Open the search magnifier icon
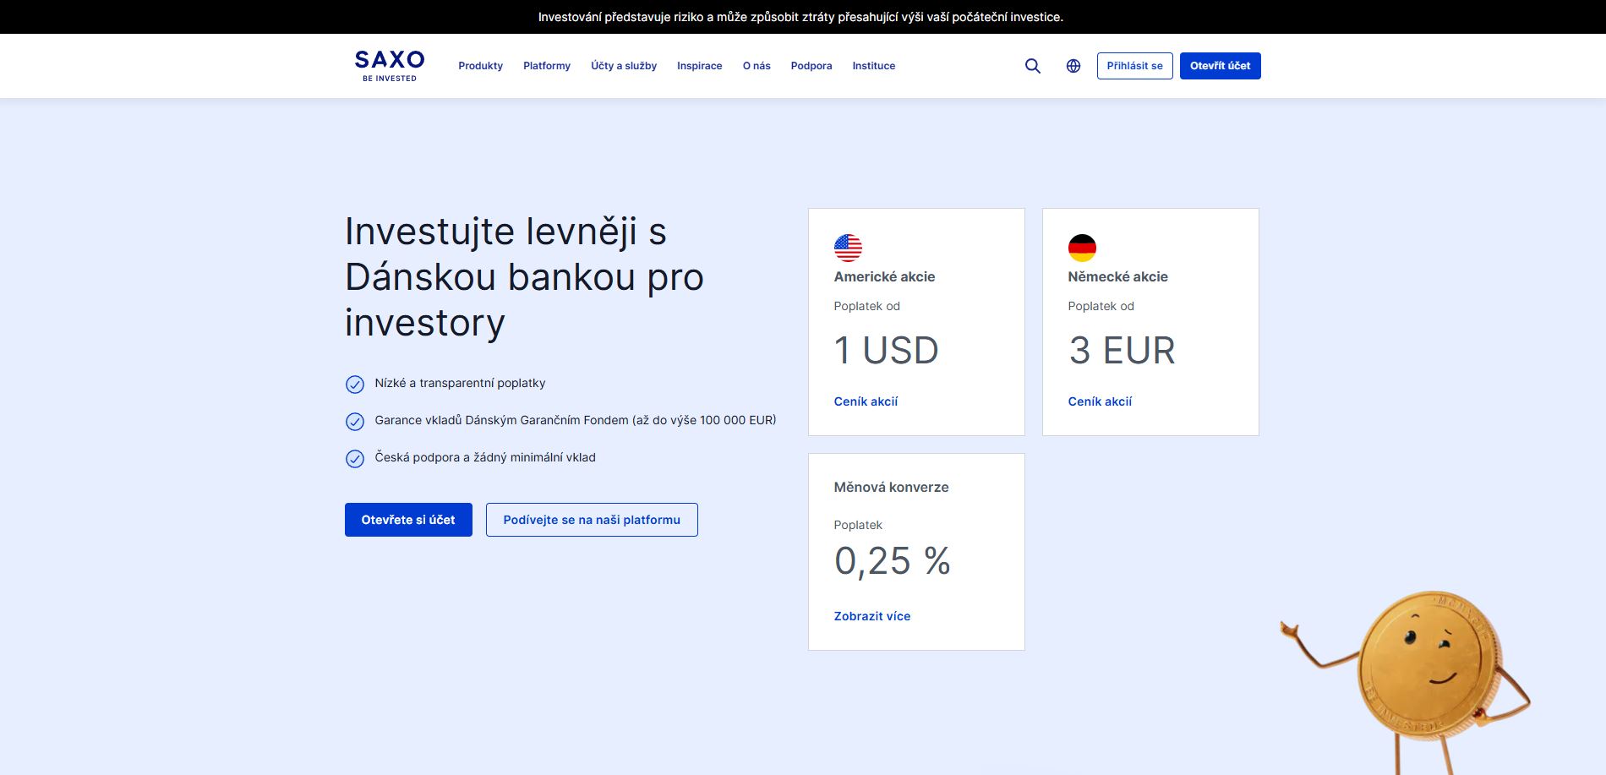 [1033, 66]
